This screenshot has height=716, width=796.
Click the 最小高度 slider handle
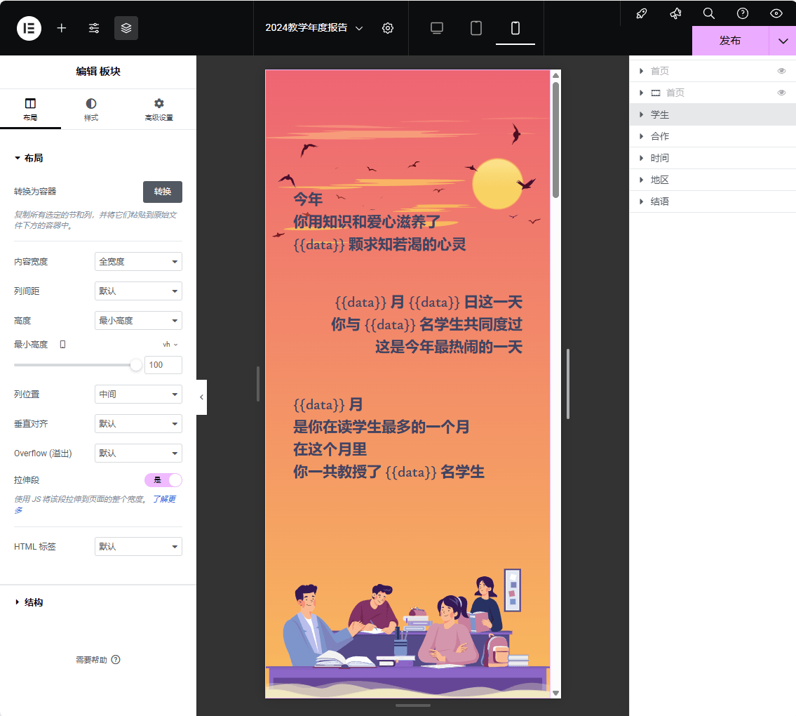[136, 365]
